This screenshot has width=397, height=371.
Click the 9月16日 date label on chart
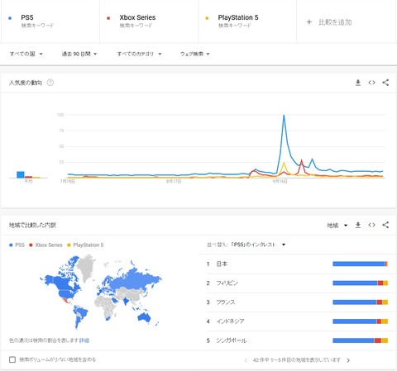coord(280,181)
